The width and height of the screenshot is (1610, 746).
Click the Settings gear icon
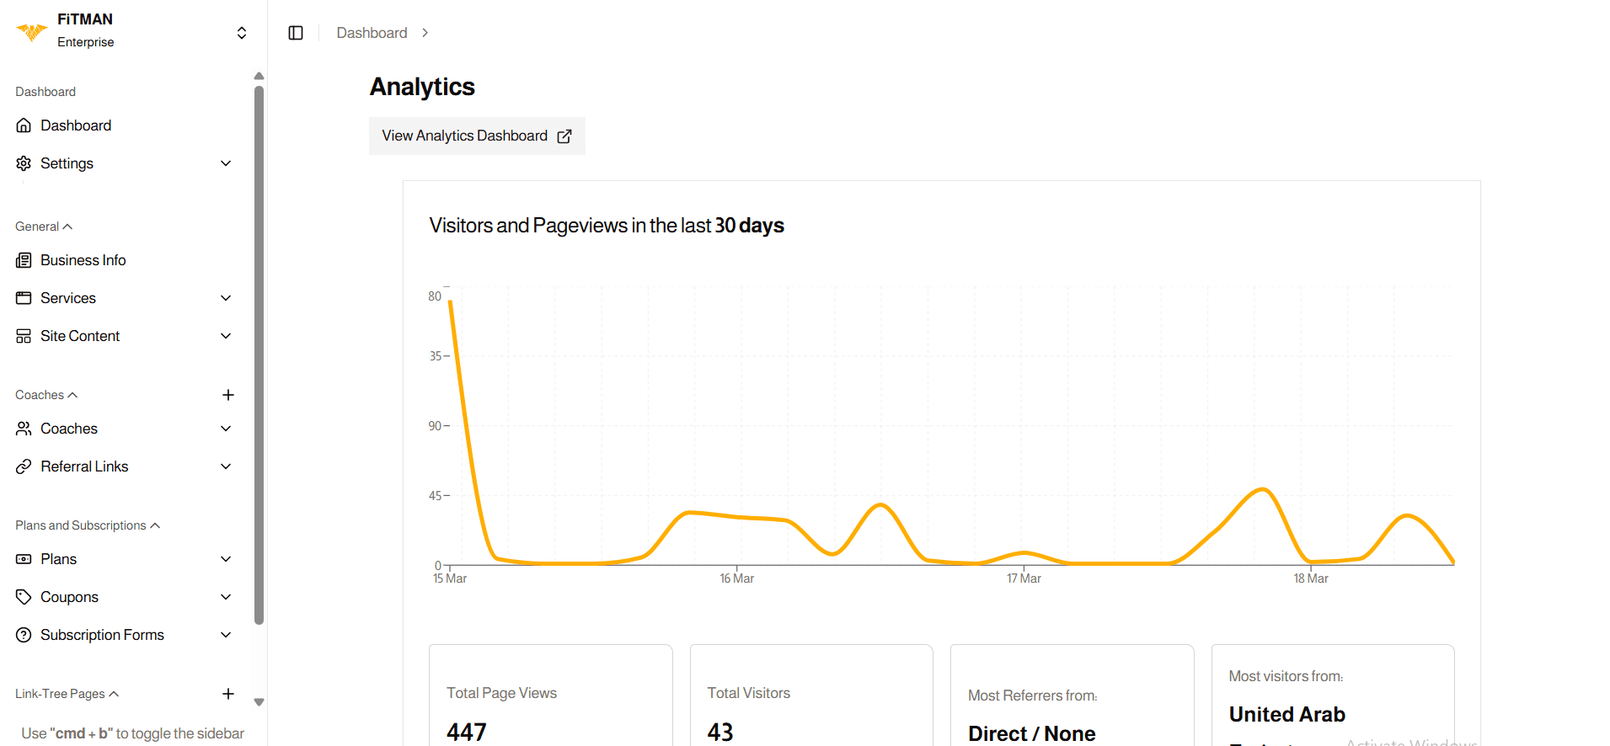pyautogui.click(x=24, y=163)
